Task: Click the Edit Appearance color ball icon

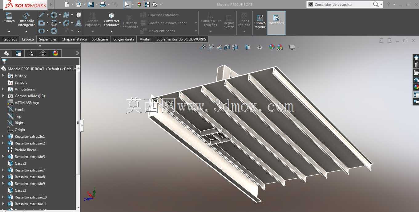Action: 272,47
